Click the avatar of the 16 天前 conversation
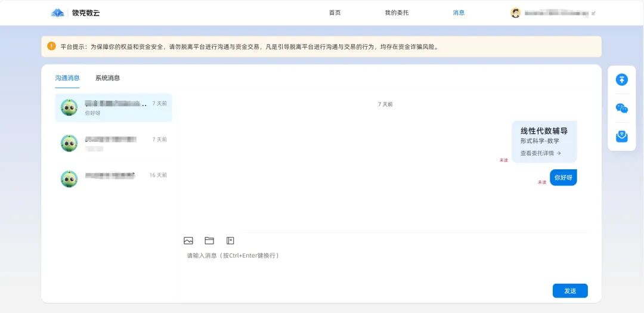 click(69, 179)
